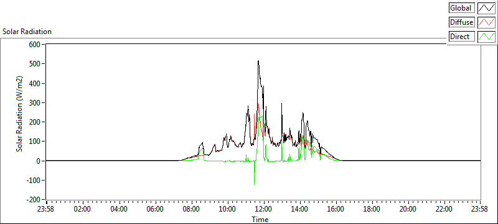Click the 06:00 time label
The width and height of the screenshot is (498, 224).
(155, 209)
